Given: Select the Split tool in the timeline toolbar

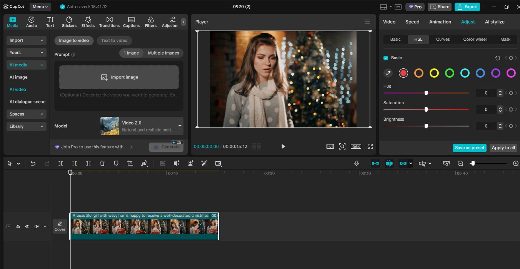Looking at the screenshot, I should point(60,163).
